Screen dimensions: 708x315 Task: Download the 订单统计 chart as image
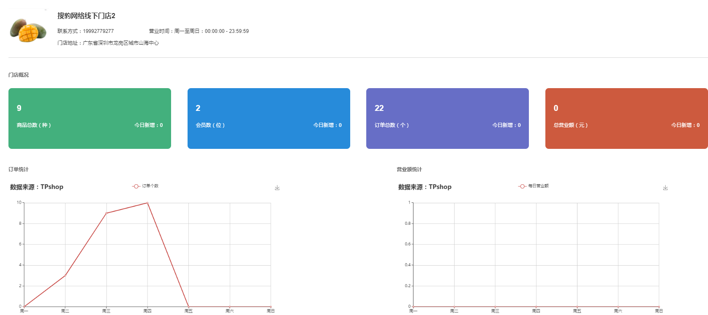pyautogui.click(x=277, y=188)
